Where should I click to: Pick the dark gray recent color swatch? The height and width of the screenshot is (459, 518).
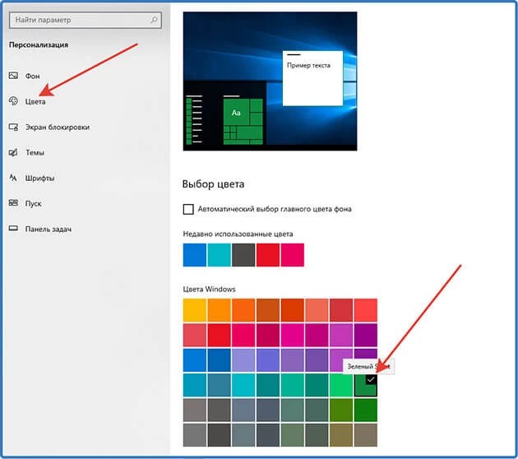pyautogui.click(x=243, y=255)
